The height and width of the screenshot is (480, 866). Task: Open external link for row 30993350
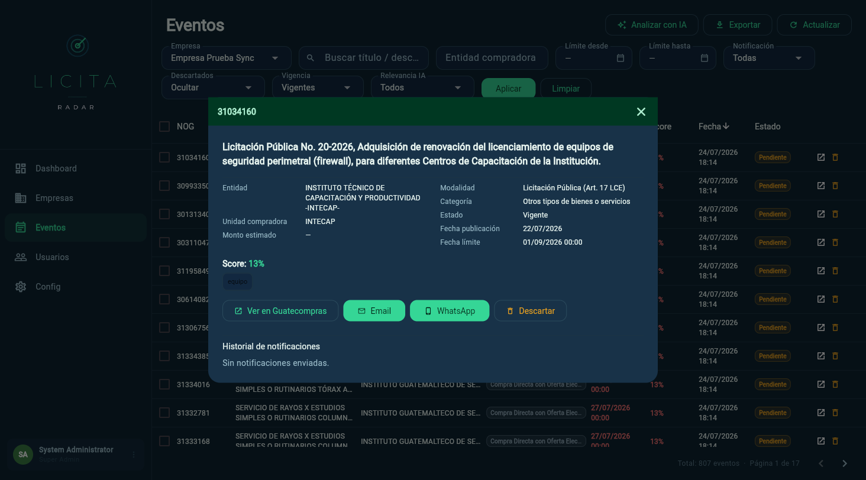pyautogui.click(x=821, y=186)
